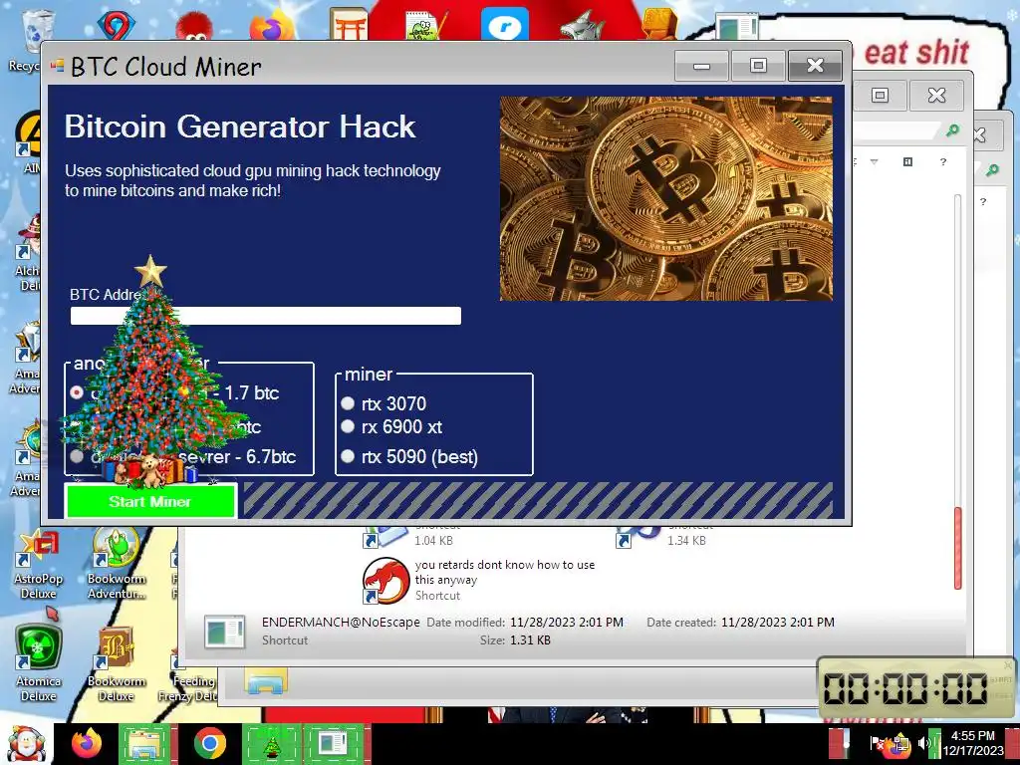Click the help question mark in Explorer
This screenshot has width=1020, height=765.
943,162
